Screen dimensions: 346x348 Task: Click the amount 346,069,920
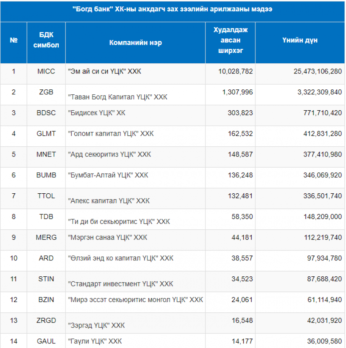tap(323, 175)
